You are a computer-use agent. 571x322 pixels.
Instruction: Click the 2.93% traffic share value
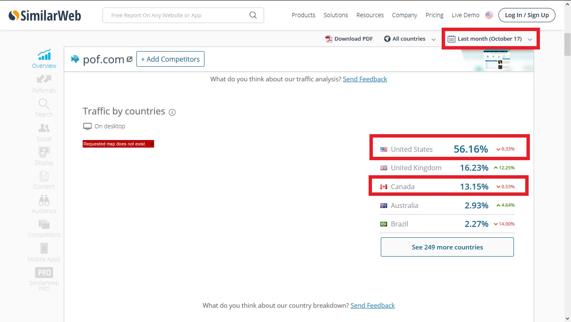[477, 205]
